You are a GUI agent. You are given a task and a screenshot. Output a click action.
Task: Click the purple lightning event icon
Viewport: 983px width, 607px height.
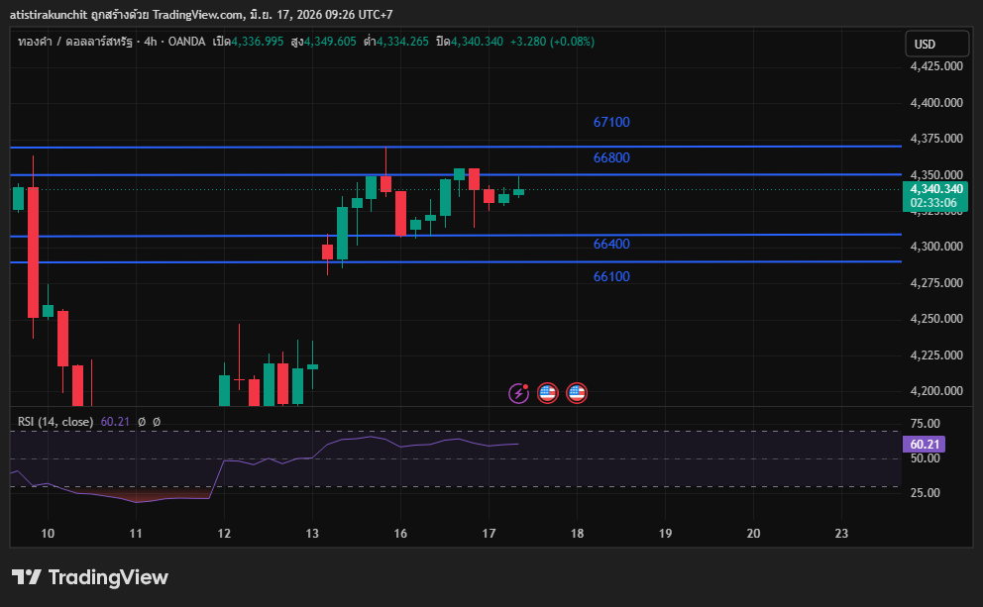point(518,393)
